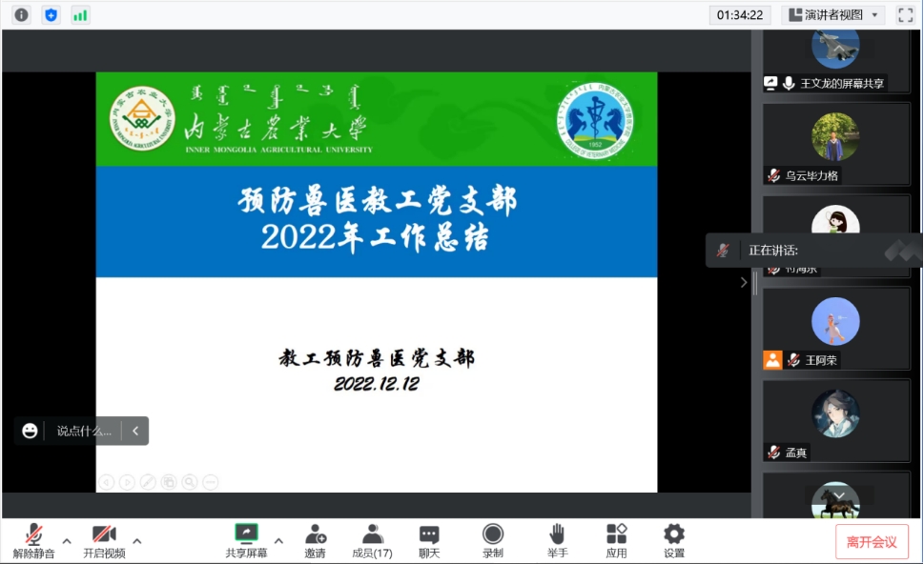Click Leave Meeting (离开会议) button
924x564 pixels.
coord(872,541)
